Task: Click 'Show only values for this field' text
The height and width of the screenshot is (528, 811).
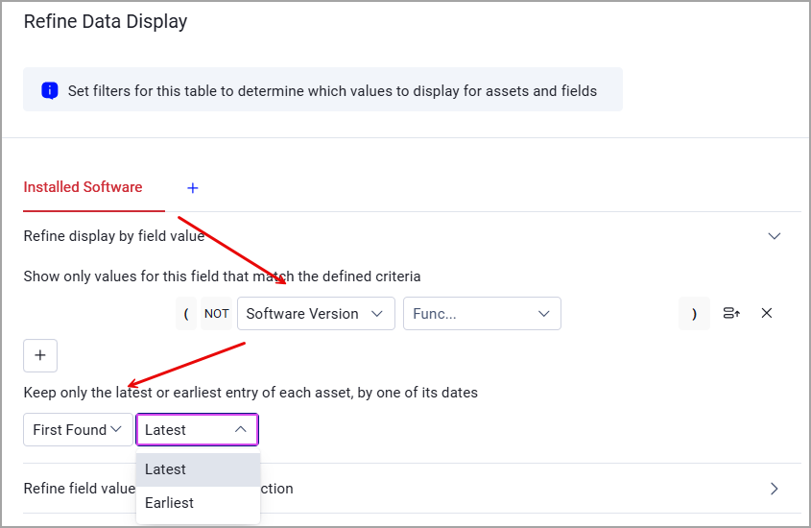Action: tap(222, 276)
